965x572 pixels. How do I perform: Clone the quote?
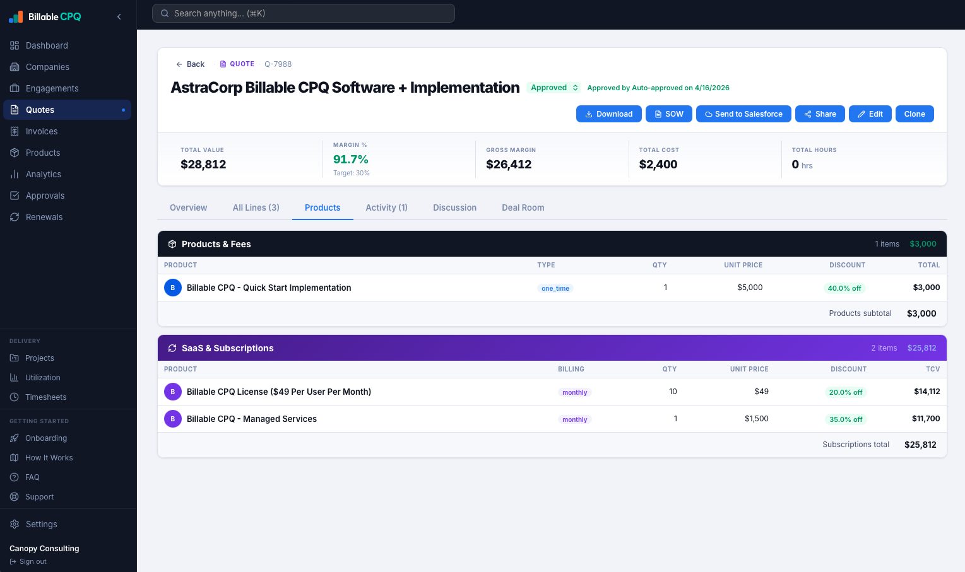point(915,114)
